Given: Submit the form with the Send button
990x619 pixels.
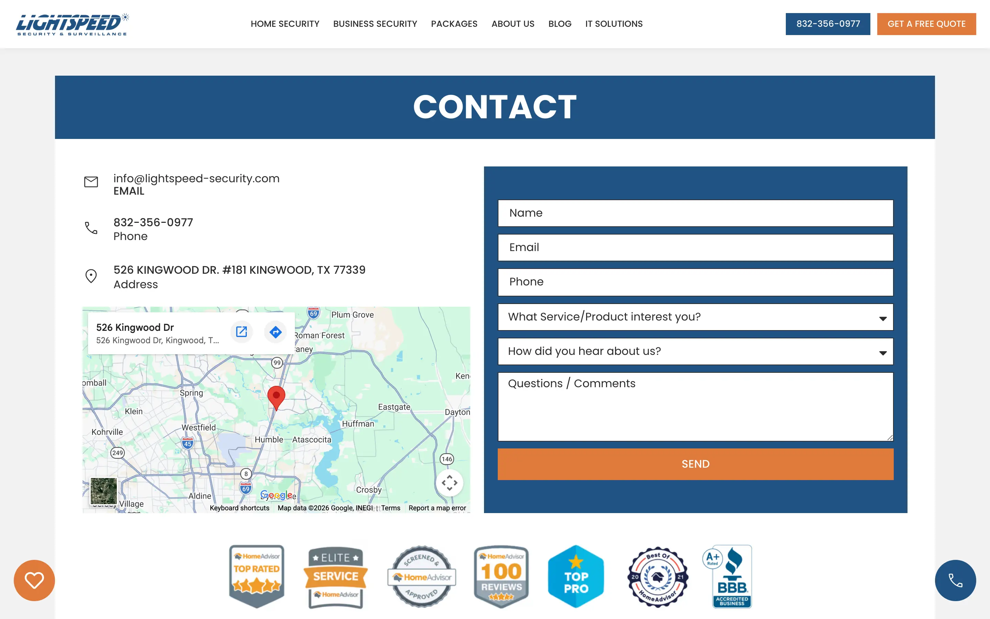Looking at the screenshot, I should point(695,464).
